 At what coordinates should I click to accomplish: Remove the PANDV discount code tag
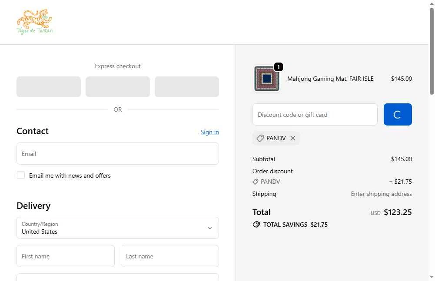point(293,138)
